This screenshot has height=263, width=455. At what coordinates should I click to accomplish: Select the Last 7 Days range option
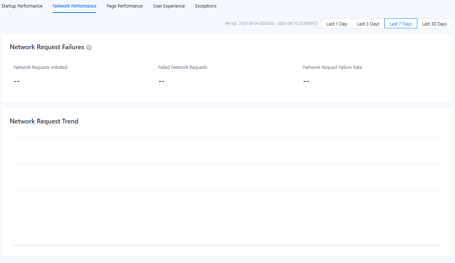(401, 24)
